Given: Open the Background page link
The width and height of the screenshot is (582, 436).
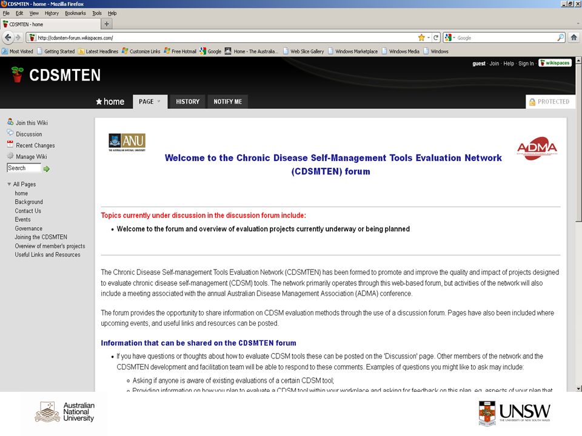Looking at the screenshot, I should pos(28,202).
